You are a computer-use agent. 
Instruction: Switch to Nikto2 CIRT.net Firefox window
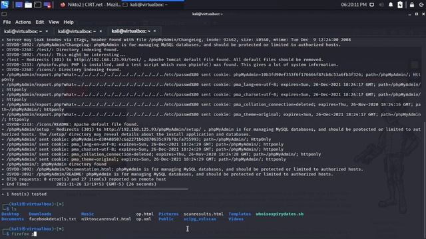point(91,5)
